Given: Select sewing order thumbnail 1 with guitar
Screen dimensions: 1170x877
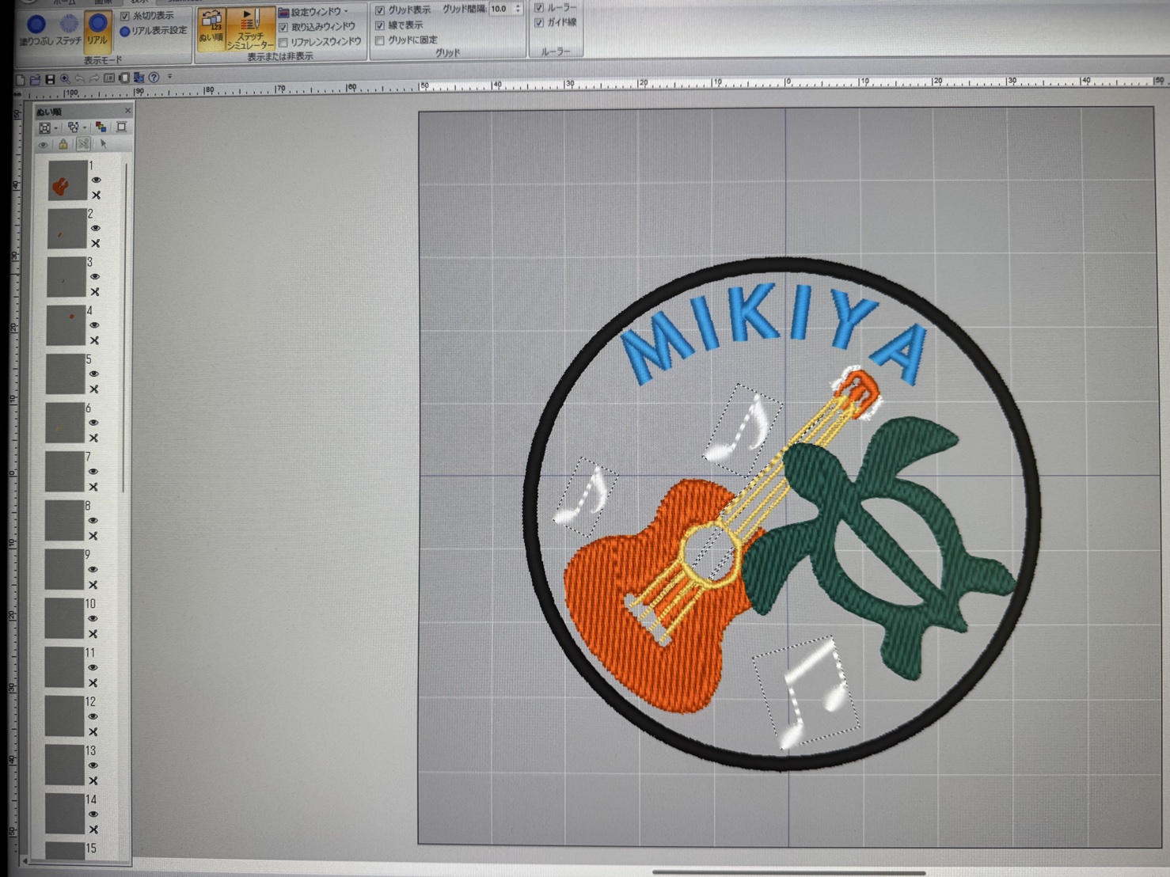Looking at the screenshot, I should coord(67,180).
